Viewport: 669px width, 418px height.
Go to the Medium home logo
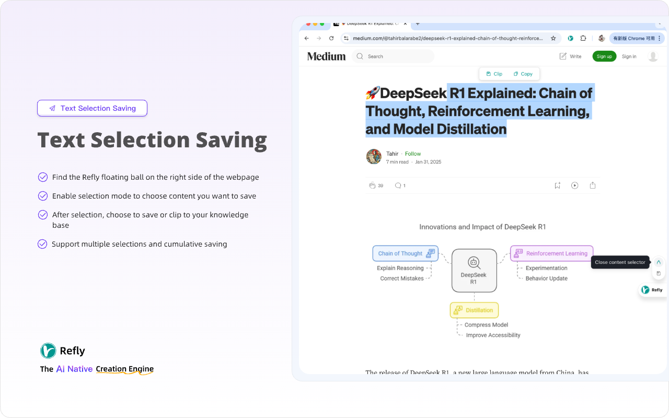click(327, 56)
